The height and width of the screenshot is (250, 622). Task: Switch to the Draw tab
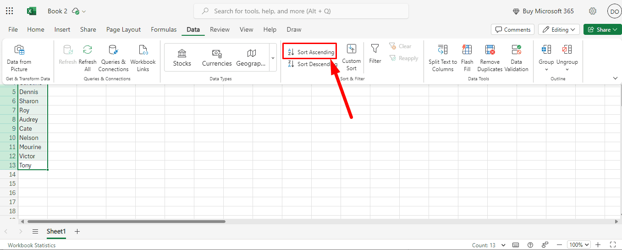tap(294, 29)
